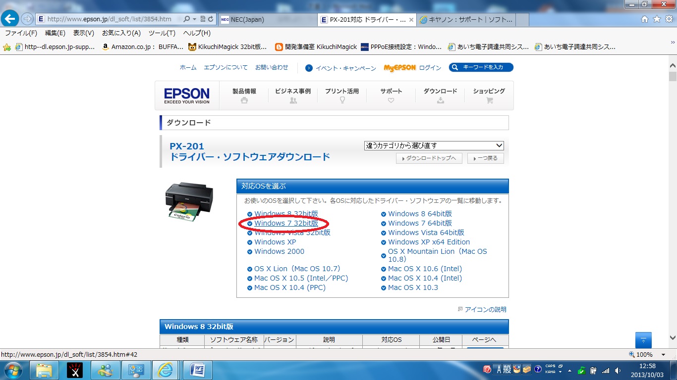Open the Windows Start button

click(13, 370)
